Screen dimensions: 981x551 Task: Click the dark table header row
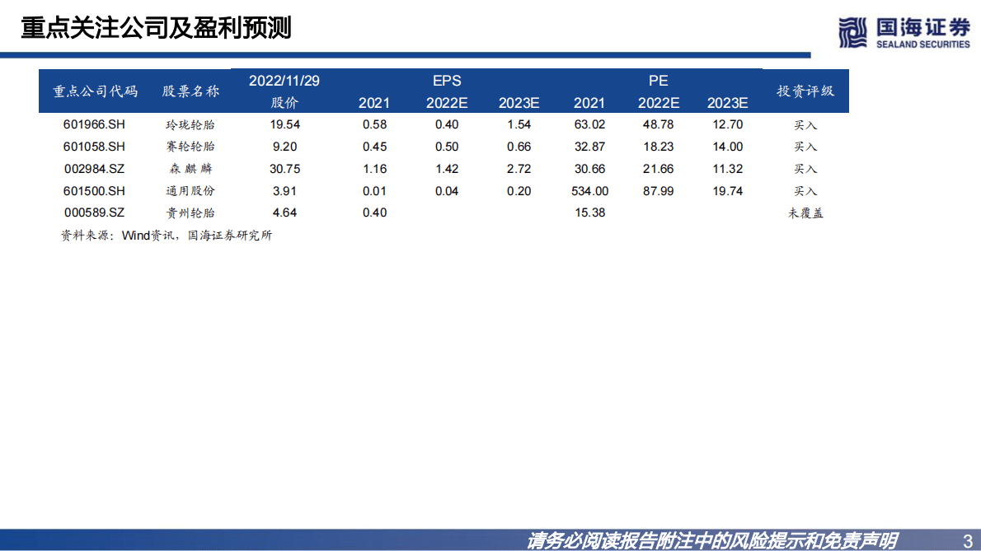(445, 91)
